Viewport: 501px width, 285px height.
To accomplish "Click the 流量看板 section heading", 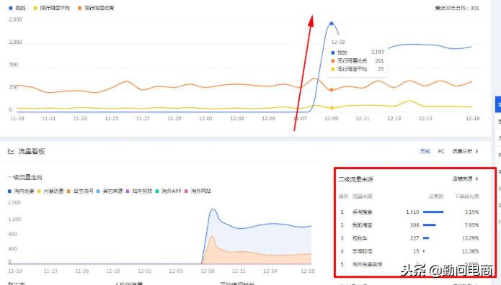I will tap(31, 151).
